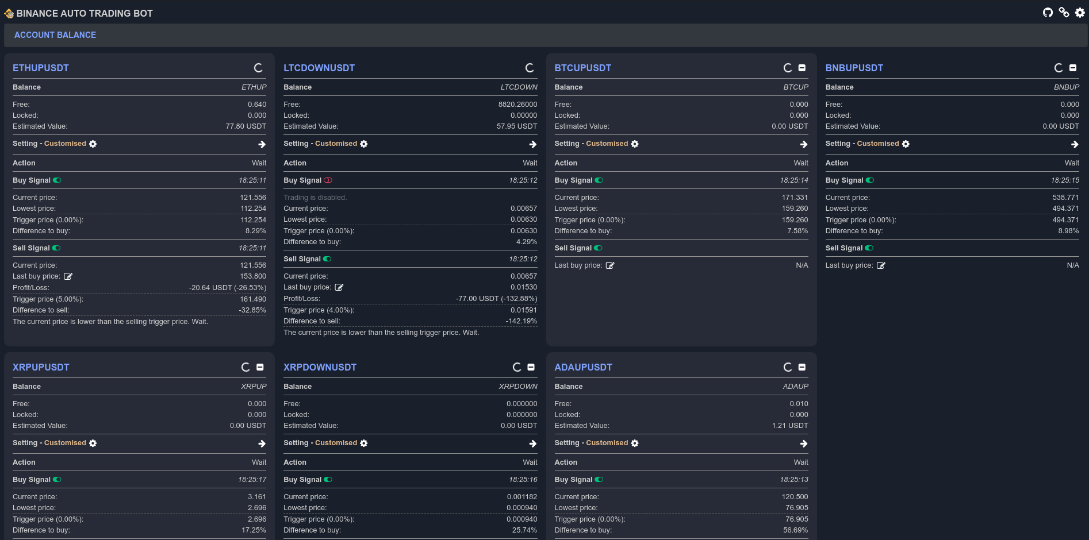
Task: Open ETHUPUSDT setting gear icon
Action: click(x=93, y=144)
